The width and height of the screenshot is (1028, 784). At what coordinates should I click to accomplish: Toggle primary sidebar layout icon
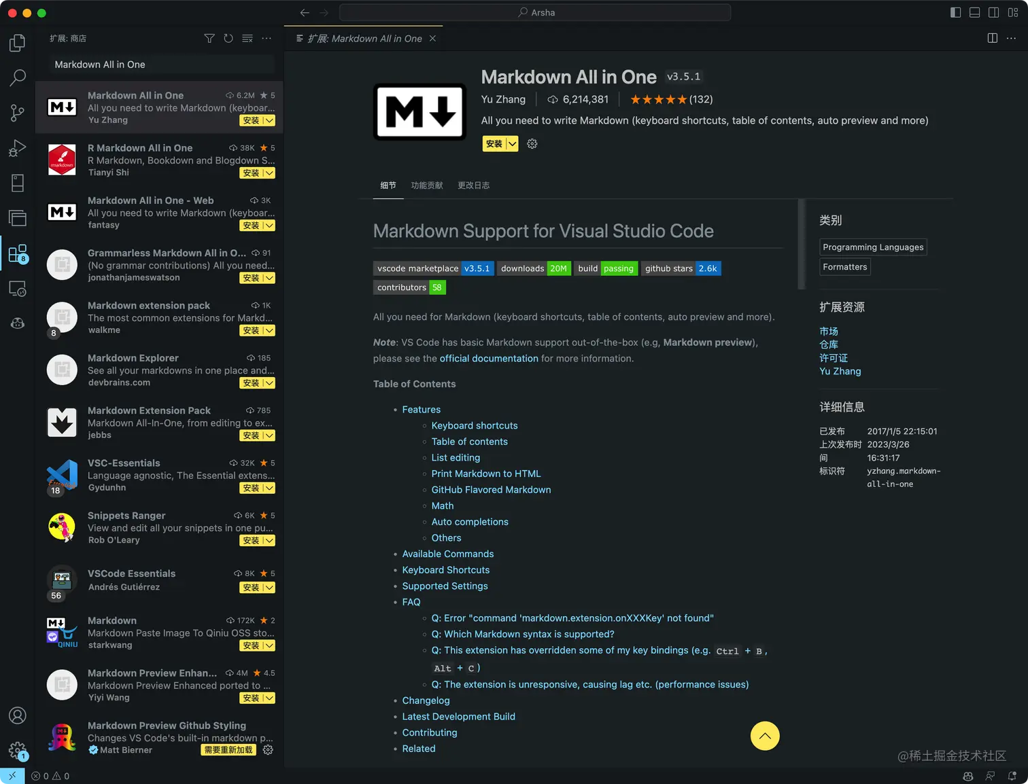click(x=955, y=12)
